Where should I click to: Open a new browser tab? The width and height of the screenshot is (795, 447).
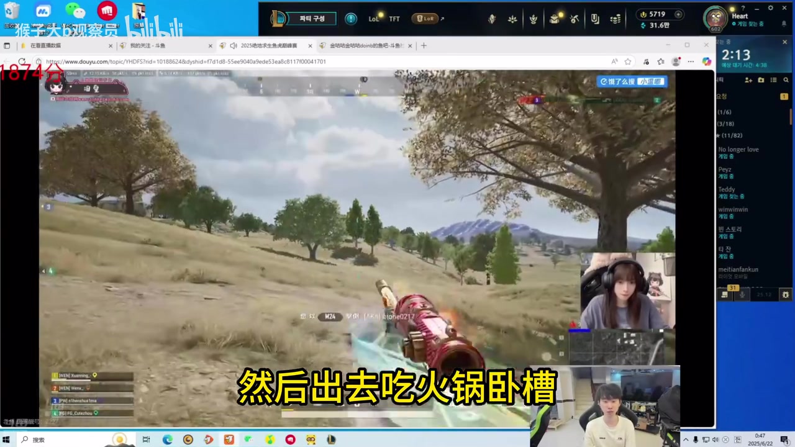tap(424, 45)
